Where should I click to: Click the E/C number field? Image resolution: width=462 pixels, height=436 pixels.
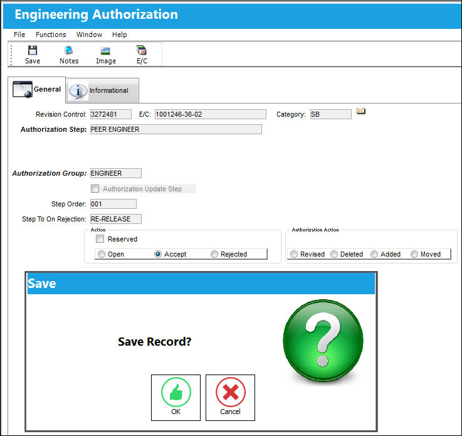click(211, 114)
